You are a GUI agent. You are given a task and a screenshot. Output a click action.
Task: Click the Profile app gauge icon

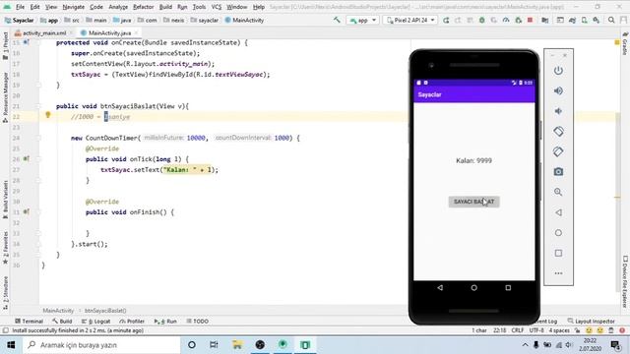(506, 20)
